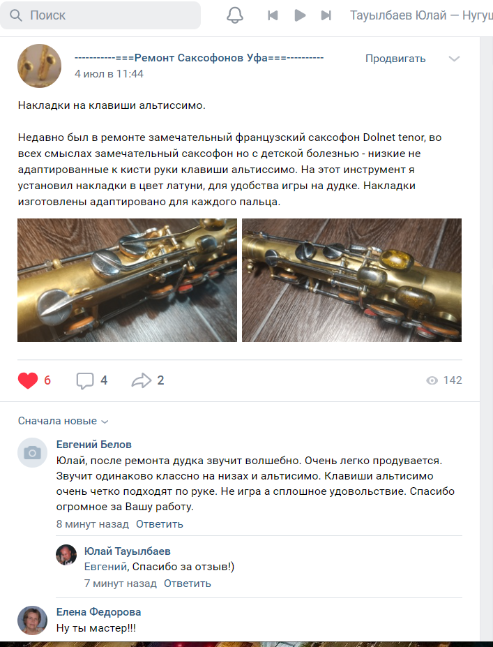This screenshot has width=493, height=647.
Task: Reply to Евгений Белов's comment
Action: point(160,524)
